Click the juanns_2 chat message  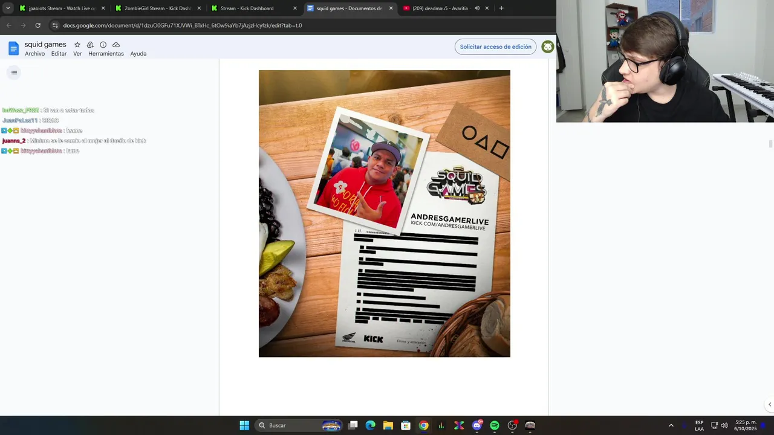click(74, 141)
